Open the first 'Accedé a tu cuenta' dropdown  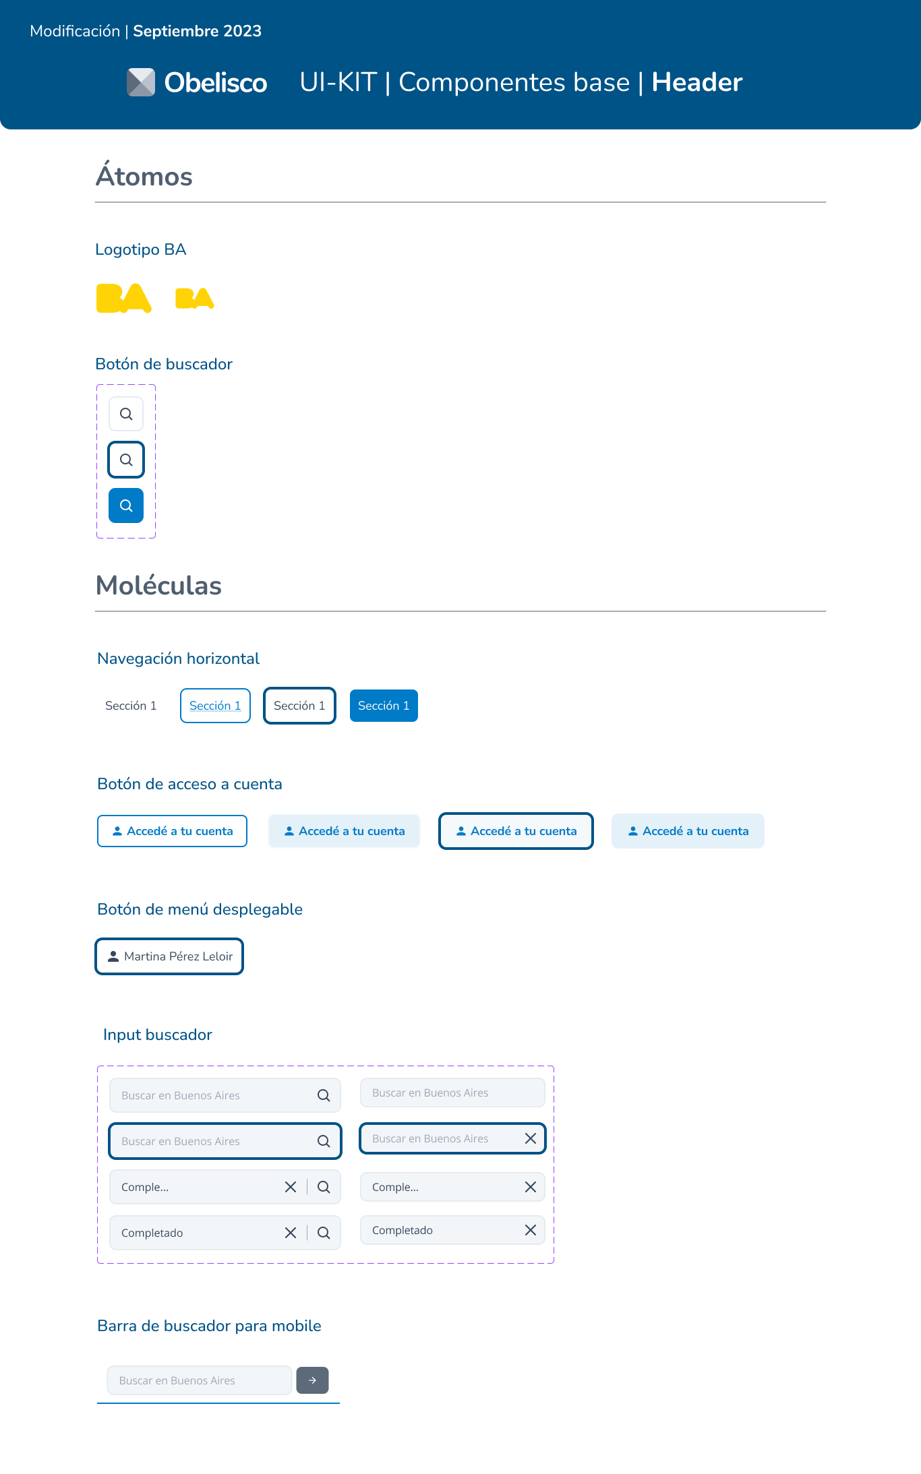(172, 831)
